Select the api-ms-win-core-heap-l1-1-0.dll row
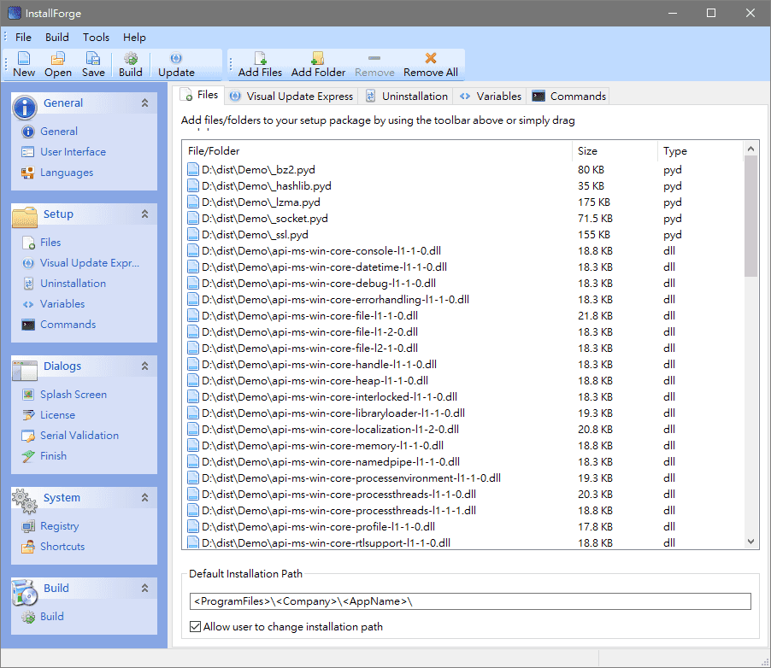 pos(462,380)
